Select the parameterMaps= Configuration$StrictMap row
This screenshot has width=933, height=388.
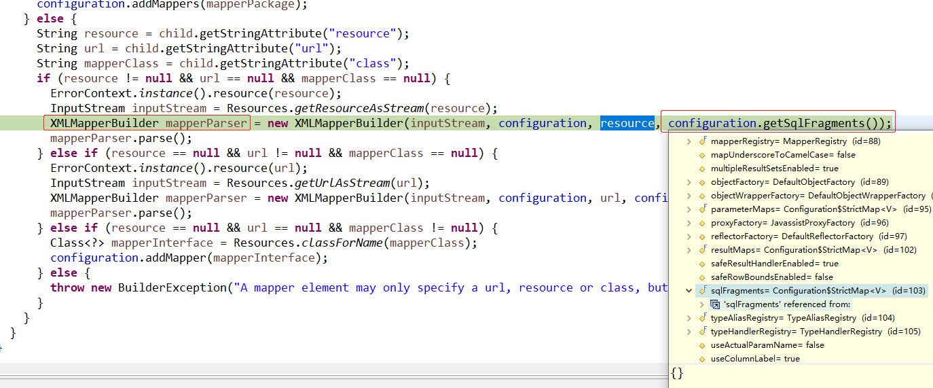[x=821, y=209]
